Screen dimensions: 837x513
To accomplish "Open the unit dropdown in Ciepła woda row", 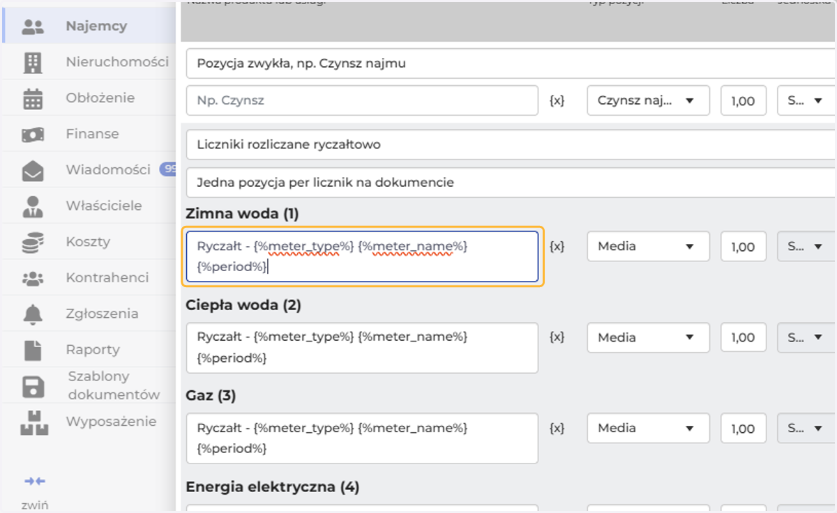I will [807, 337].
